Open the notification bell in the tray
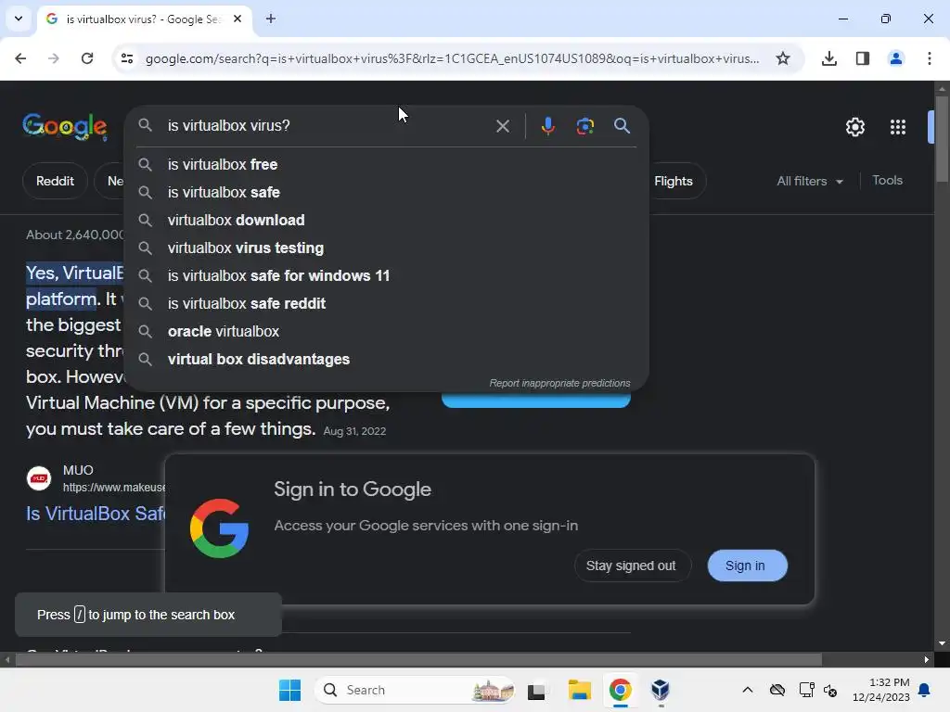The image size is (950, 712). pos(925,690)
